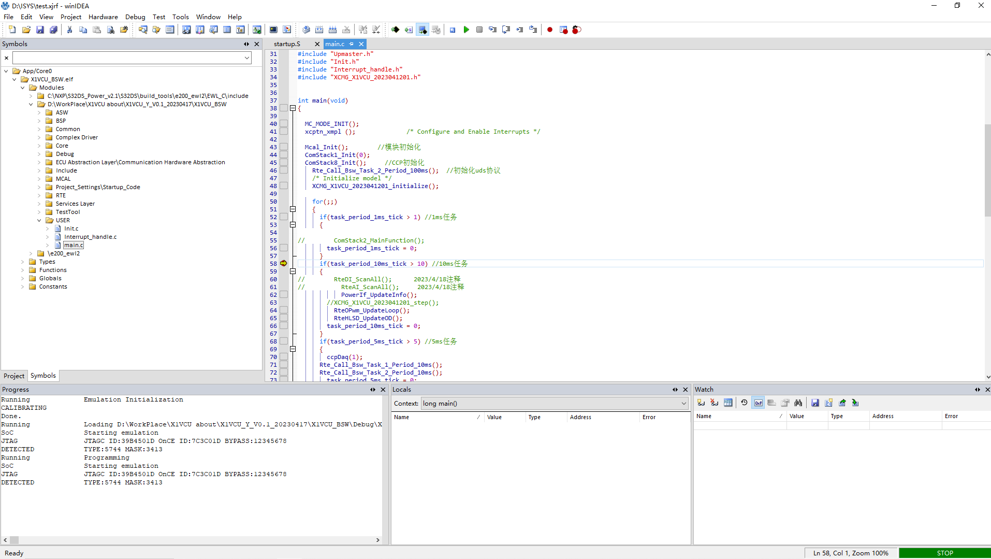The image size is (991, 559).
Task: Click the history clock icon in Watch panel
Action: 744,403
